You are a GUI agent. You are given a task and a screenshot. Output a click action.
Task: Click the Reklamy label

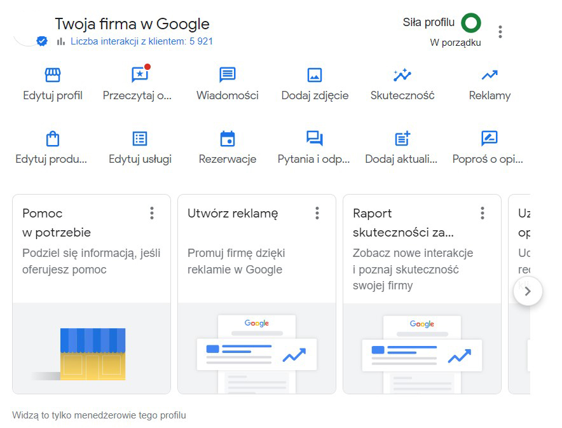point(490,95)
